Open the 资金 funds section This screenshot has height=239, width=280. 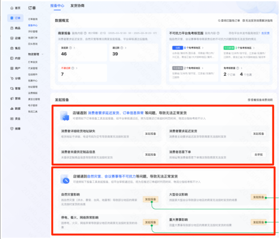point(15,119)
